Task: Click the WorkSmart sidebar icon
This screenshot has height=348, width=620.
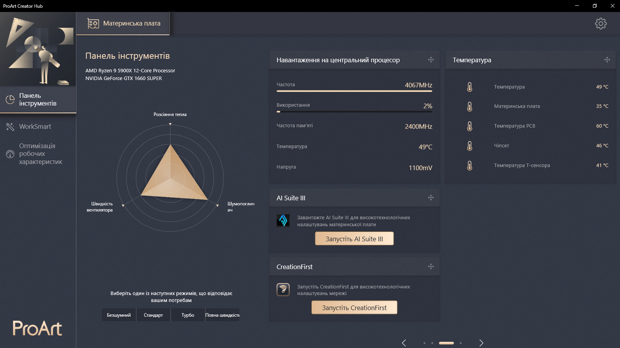Action: (10, 127)
